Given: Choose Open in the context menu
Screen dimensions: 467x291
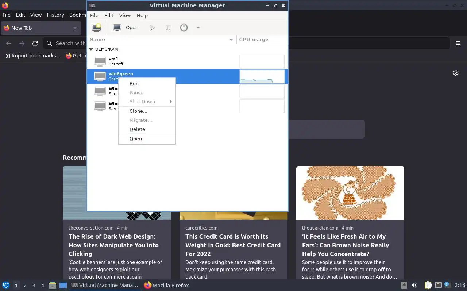Looking at the screenshot, I should (x=147, y=139).
